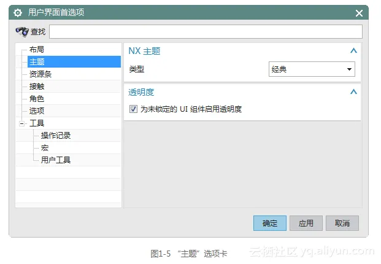The width and height of the screenshot is (381, 264).
Task: Select 接触 in the tree
Action: (x=36, y=87)
